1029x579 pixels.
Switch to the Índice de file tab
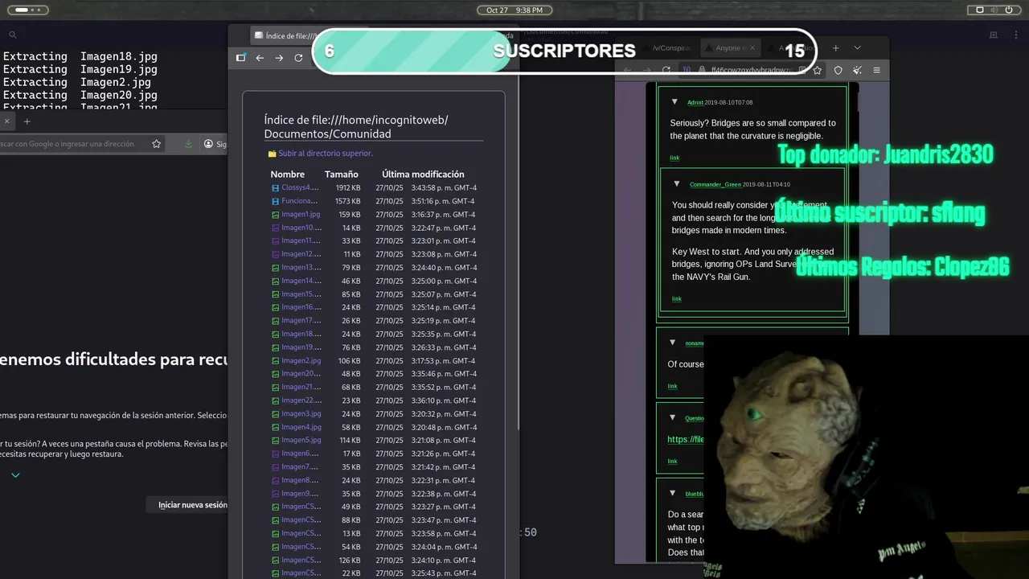tap(285, 35)
